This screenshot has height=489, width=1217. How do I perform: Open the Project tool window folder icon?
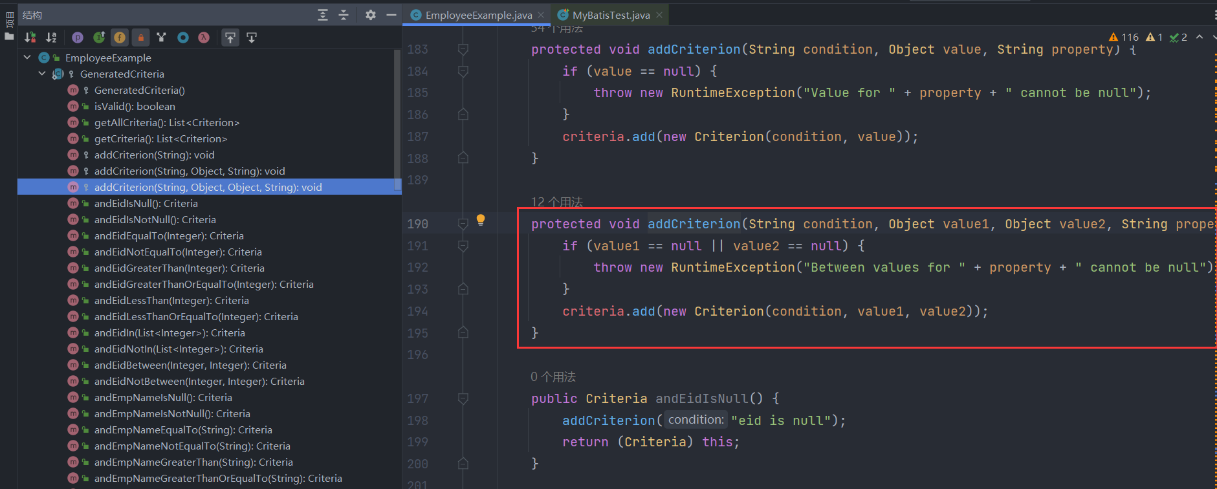pyautogui.click(x=9, y=36)
